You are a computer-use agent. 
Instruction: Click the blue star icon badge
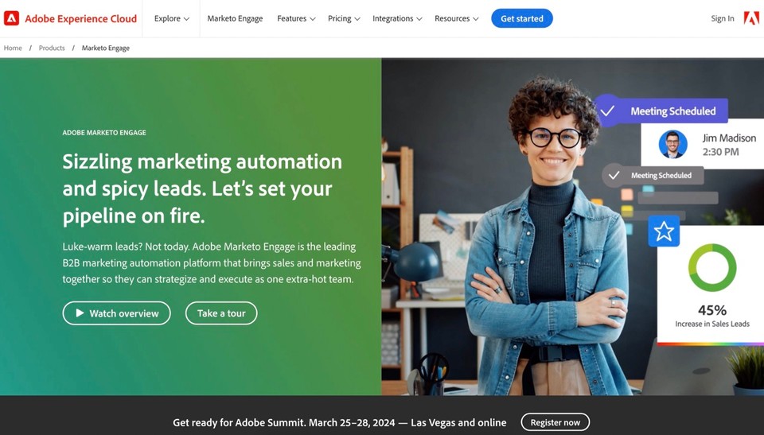click(664, 231)
